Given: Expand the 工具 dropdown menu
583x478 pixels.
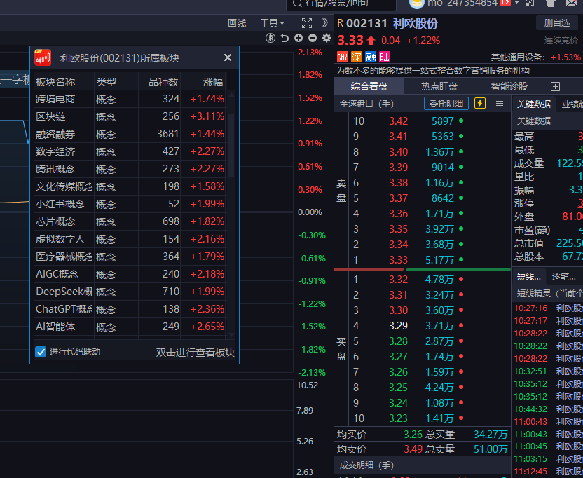Looking at the screenshot, I should pos(272,23).
